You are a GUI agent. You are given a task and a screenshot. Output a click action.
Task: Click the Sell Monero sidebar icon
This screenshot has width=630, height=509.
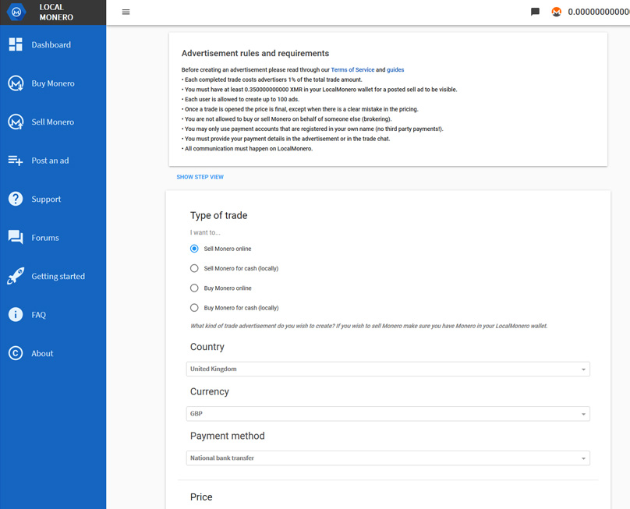tap(16, 122)
